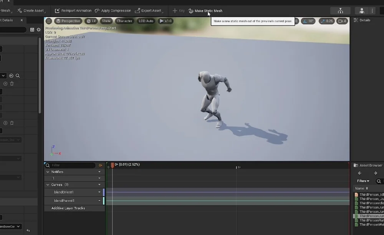Toggle the x1.0 playback speed control
Screen dimensions: 384x235
(166, 21)
